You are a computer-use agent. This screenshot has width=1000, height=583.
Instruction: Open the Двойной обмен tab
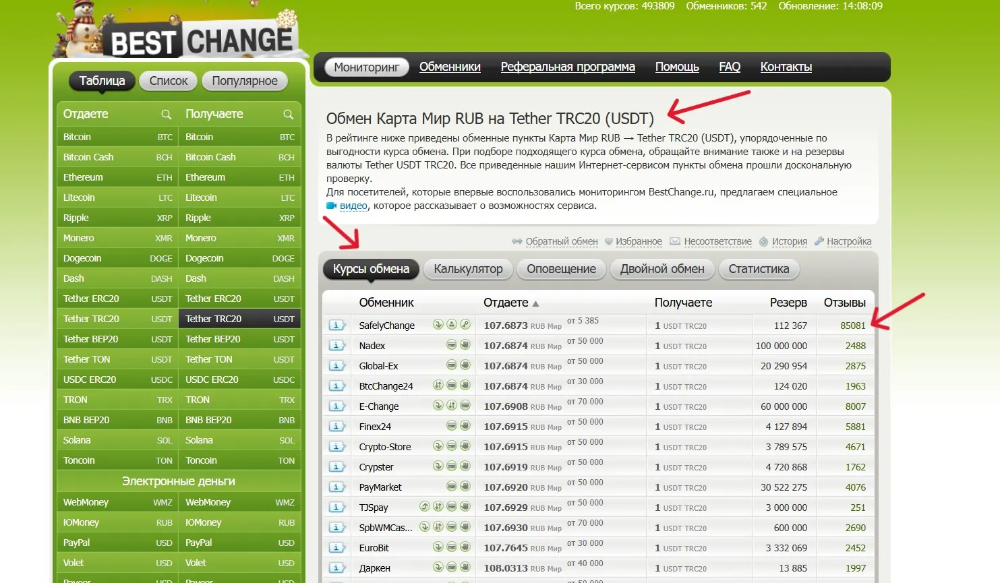662,269
